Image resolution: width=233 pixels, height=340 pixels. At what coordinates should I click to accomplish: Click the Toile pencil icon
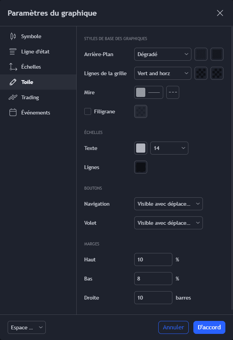tap(13, 82)
